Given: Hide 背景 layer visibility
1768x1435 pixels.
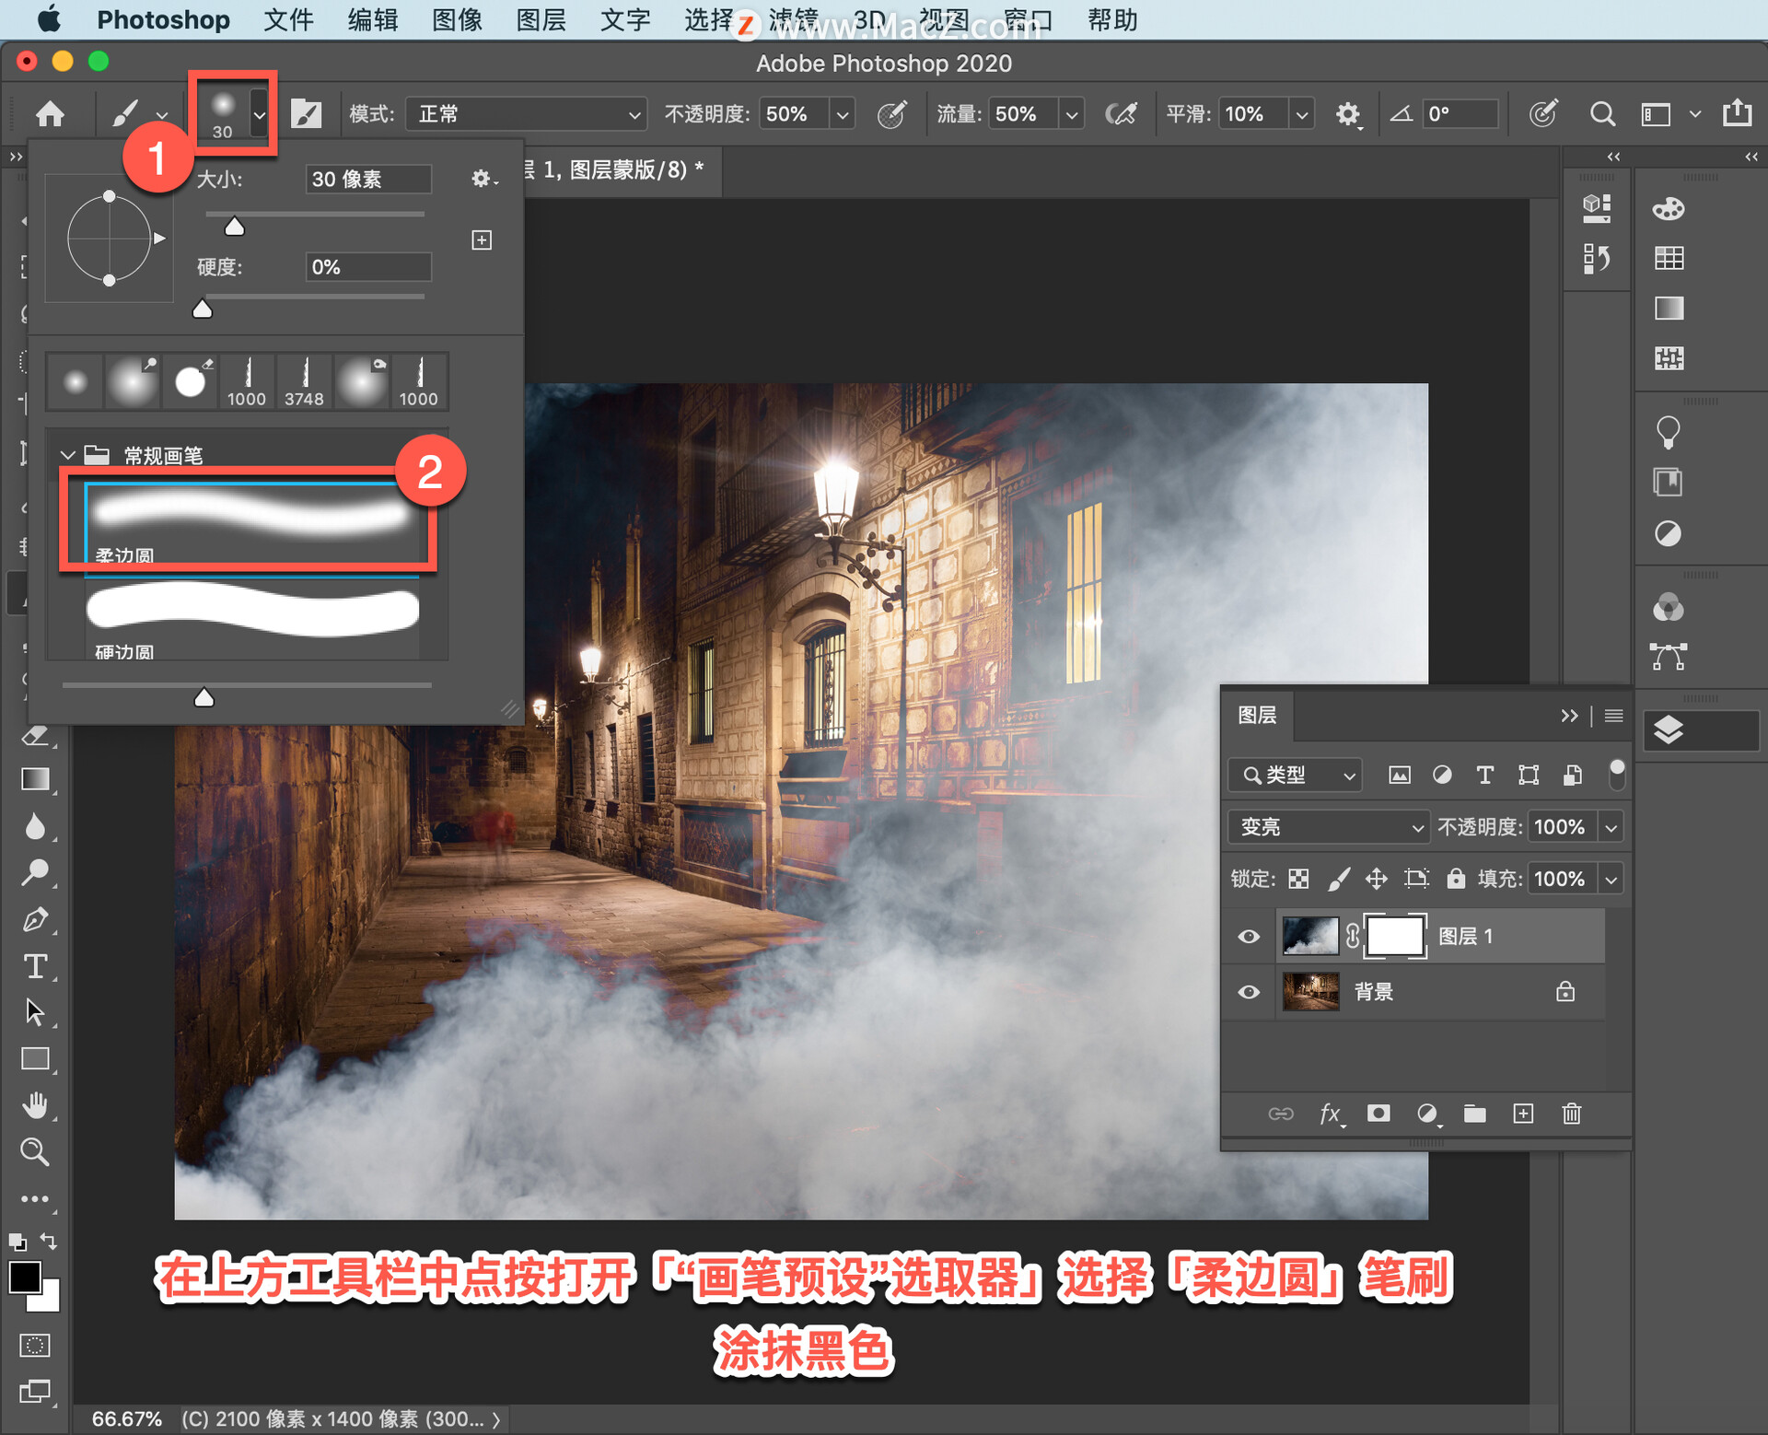Looking at the screenshot, I should (x=1249, y=992).
